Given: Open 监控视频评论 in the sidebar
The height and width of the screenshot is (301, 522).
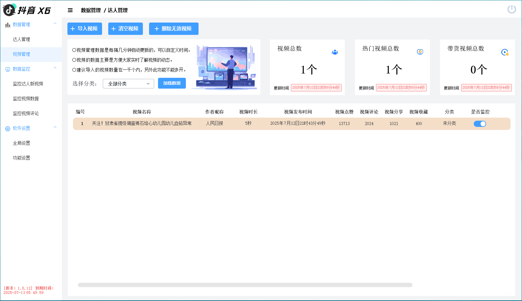Looking at the screenshot, I should pyautogui.click(x=31, y=114).
